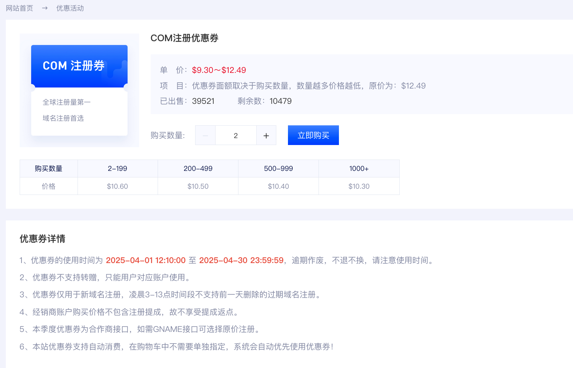Screen dimensions: 573x368
Task: Click the blue COM 注册券 coupon image
Action: [79, 66]
